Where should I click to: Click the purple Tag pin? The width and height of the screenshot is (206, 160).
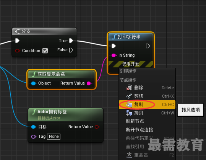34,137
